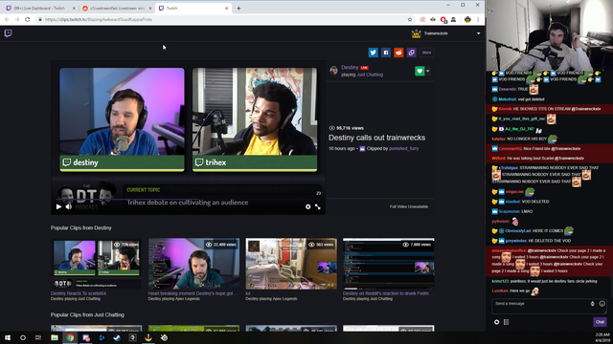Click the 'Full Video Unavailable' text
Viewport: 613px width, 344px height.
[409, 206]
